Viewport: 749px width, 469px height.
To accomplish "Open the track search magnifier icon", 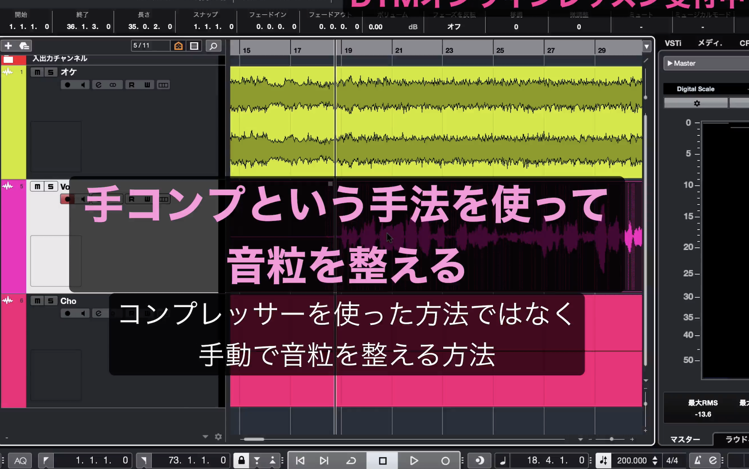I will coord(213,46).
